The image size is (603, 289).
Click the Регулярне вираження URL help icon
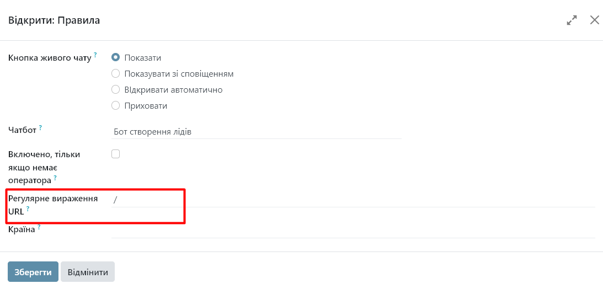coord(28,209)
